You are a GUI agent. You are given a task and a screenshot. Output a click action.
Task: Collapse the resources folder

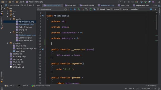click(x=8, y=43)
